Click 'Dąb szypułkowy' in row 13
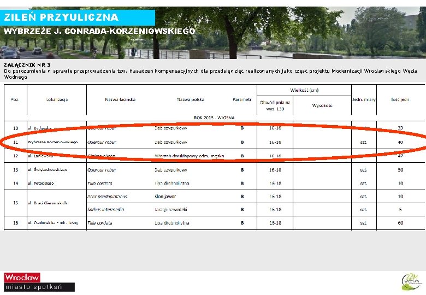The height and width of the screenshot is (295, 426). pyautogui.click(x=171, y=170)
